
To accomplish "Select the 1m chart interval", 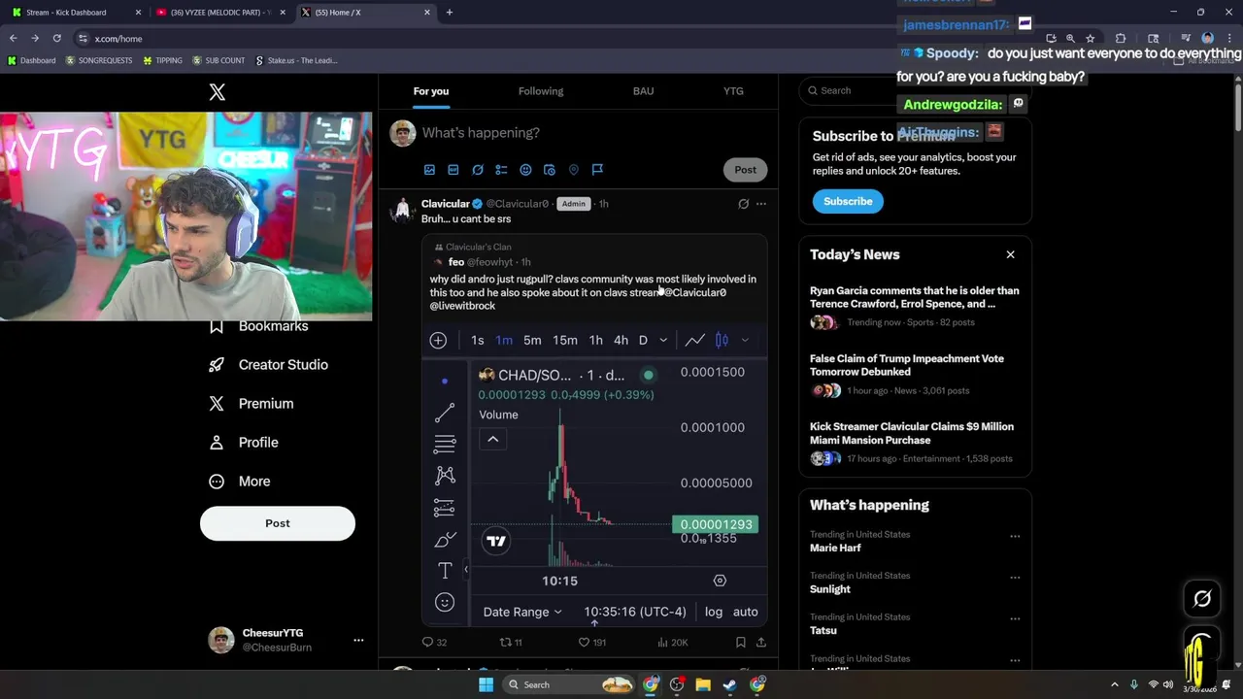I will point(504,340).
